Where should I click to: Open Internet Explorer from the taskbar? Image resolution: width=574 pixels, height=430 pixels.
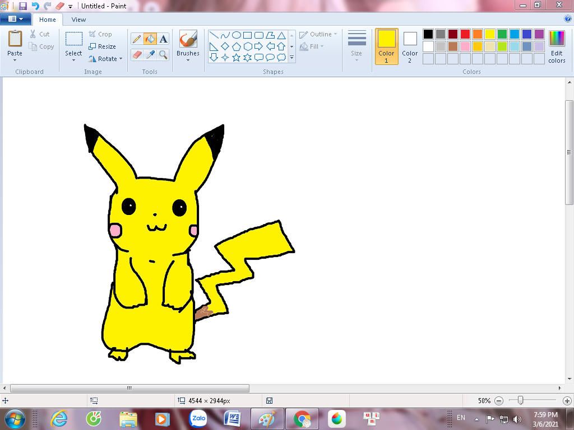[59, 419]
